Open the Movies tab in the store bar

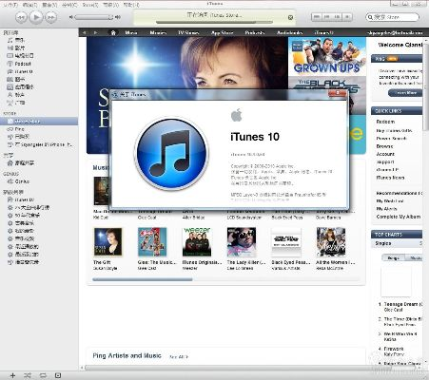coord(158,32)
